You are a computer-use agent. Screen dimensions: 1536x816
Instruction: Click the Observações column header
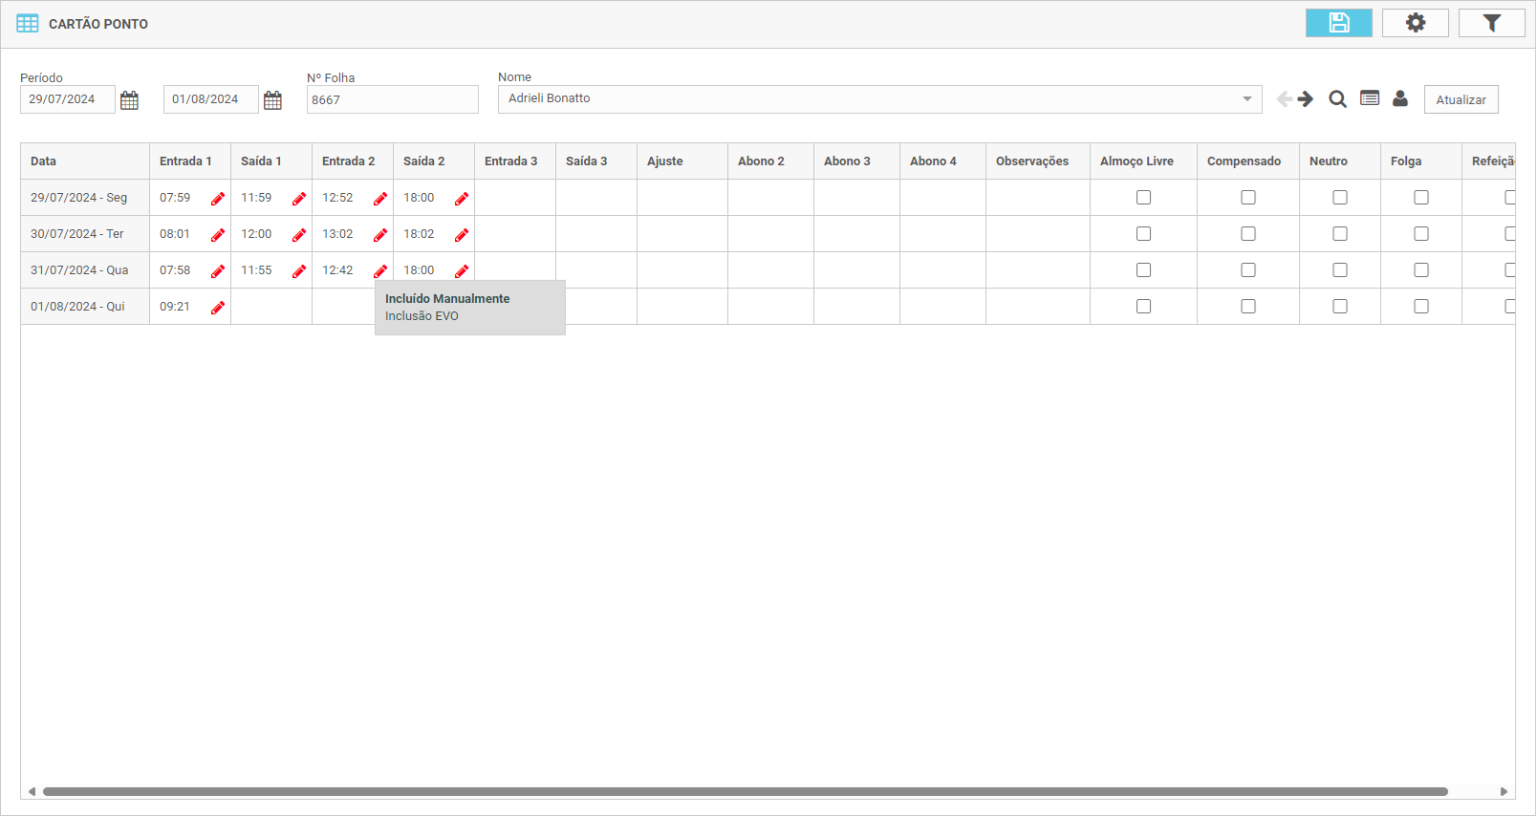1032,161
